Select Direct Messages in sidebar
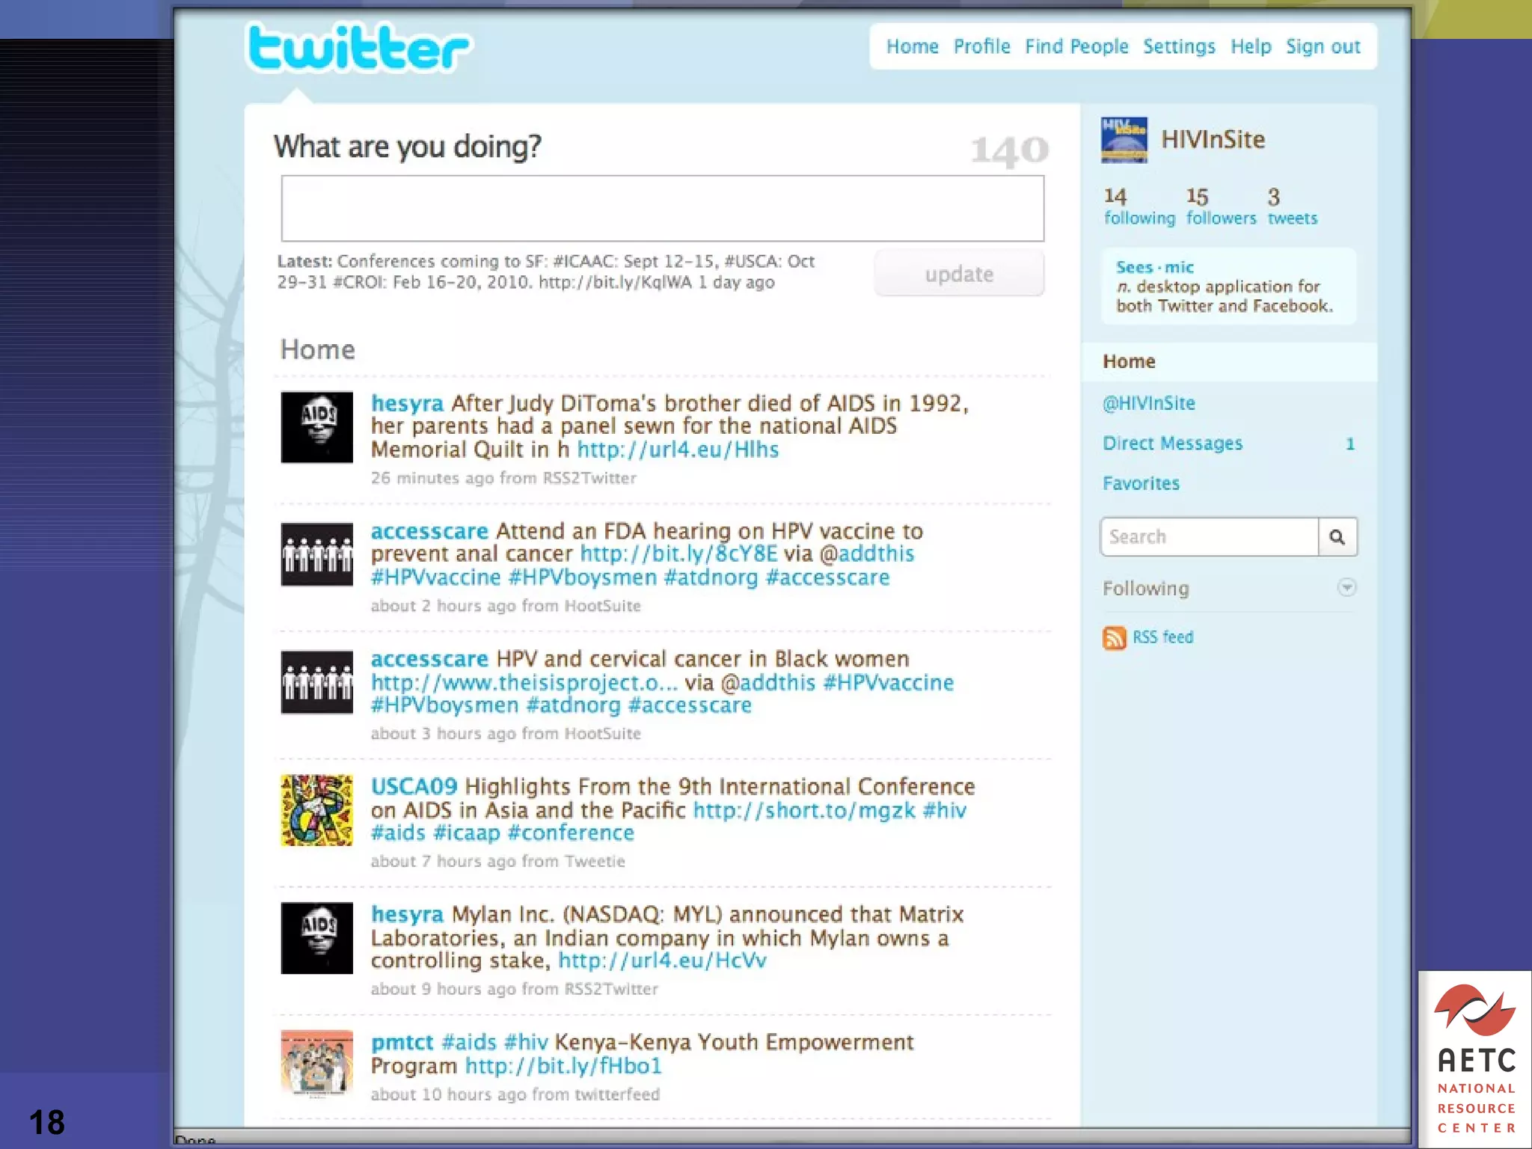Image resolution: width=1532 pixels, height=1149 pixels. coord(1172,444)
